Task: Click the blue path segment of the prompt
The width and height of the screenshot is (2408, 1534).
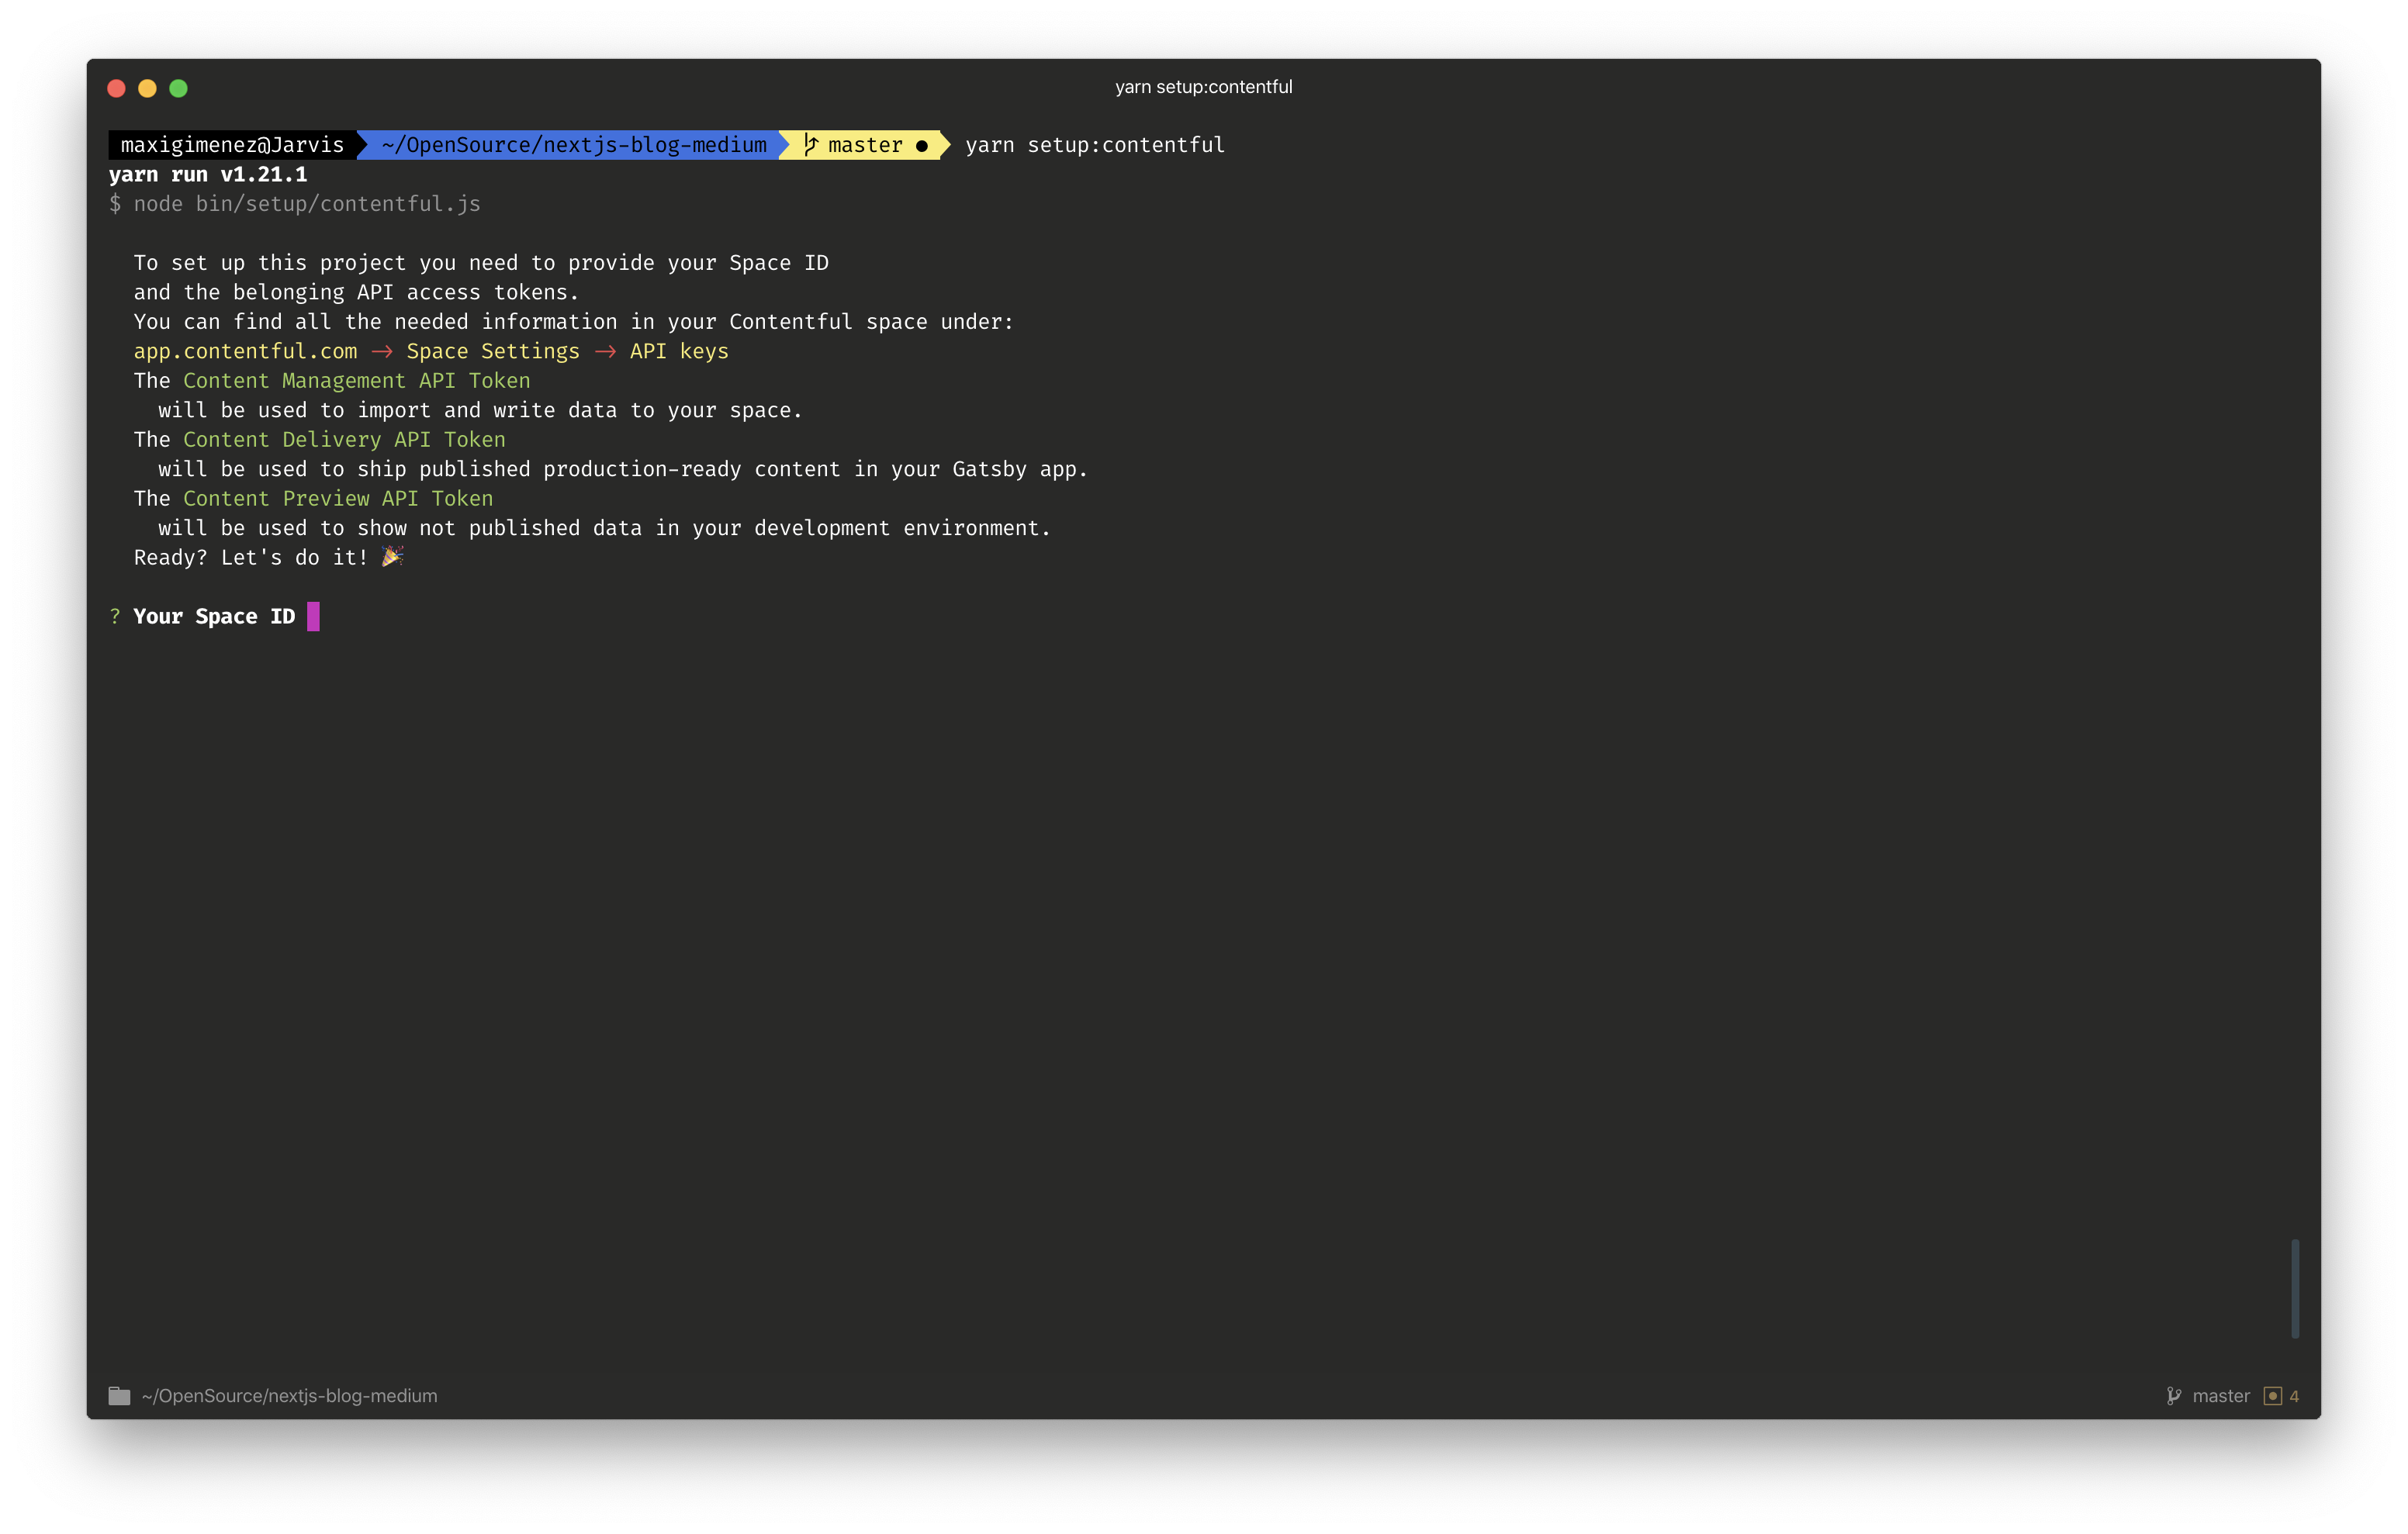Action: [574, 145]
